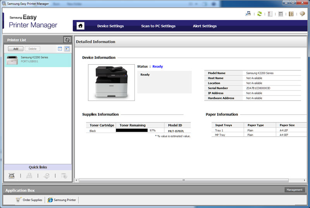This screenshot has height=208, width=310.
Task: Click the table list icon in the top toolbar
Action: point(280,14)
